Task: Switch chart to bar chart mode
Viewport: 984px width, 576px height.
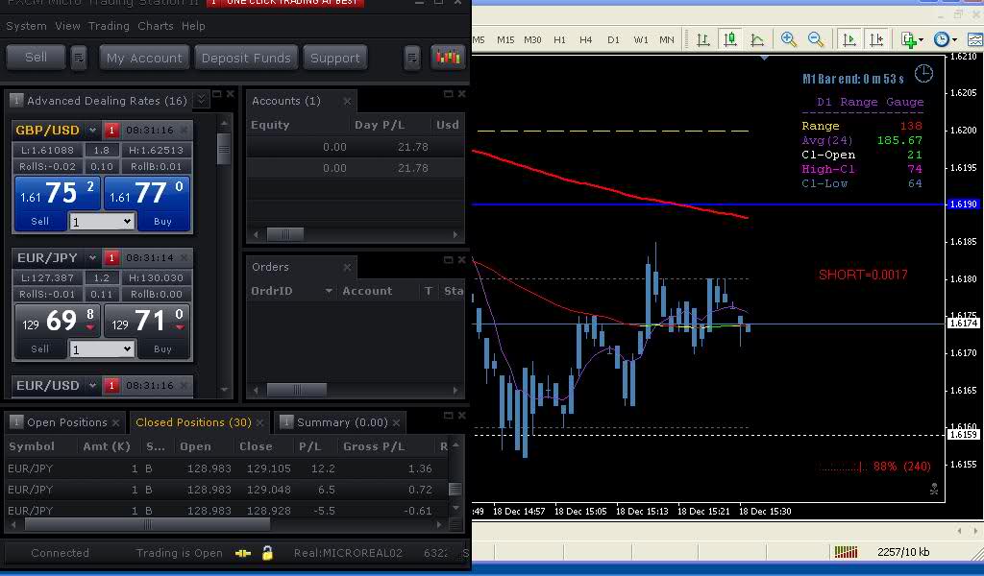Action: [x=703, y=39]
